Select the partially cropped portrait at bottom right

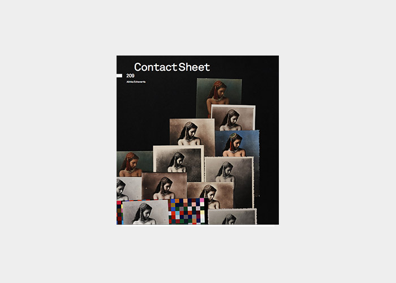[x=233, y=217]
